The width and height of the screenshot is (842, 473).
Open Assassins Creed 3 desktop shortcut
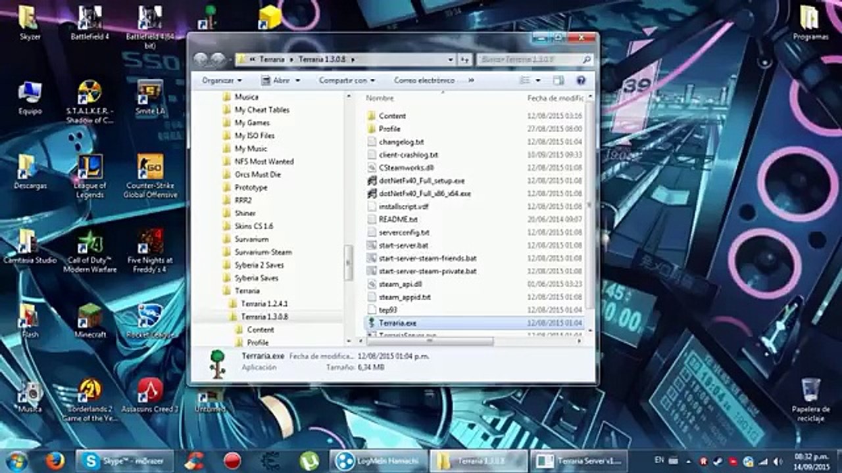[150, 395]
